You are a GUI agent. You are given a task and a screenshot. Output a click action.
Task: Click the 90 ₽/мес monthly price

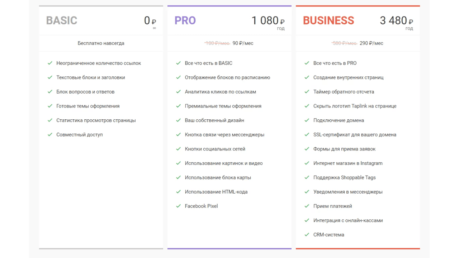pos(243,43)
